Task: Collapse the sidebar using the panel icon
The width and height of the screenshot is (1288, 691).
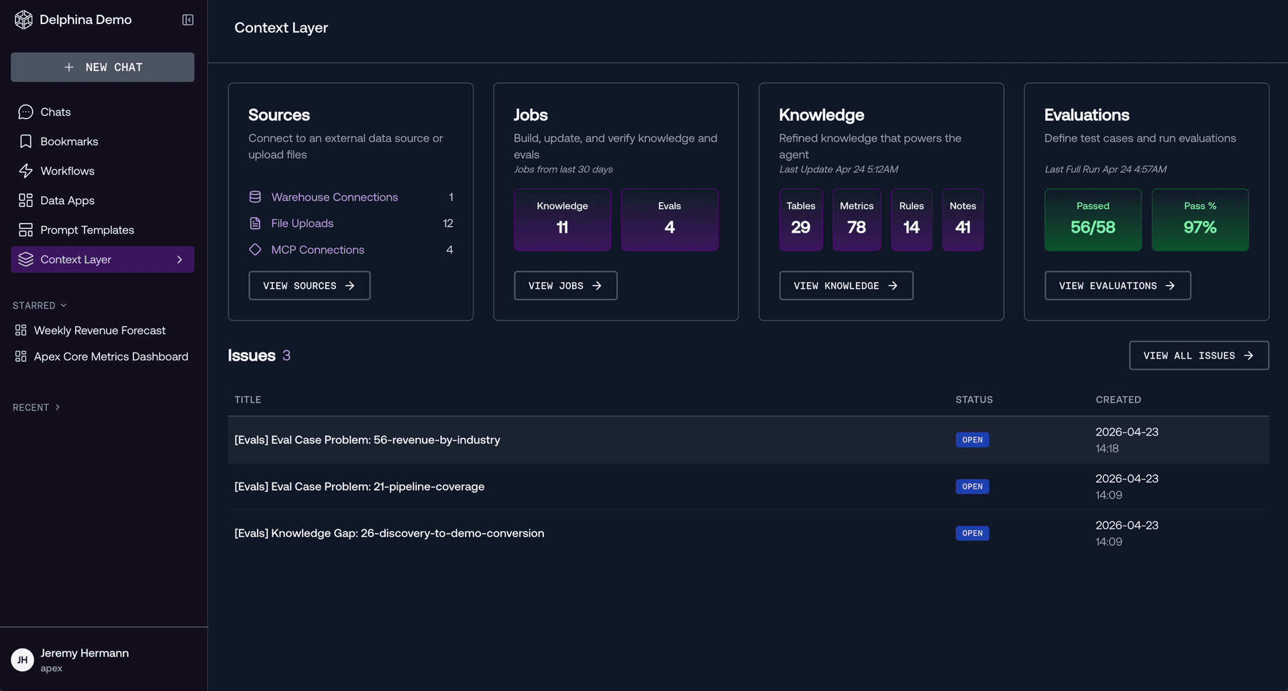Action: pyautogui.click(x=187, y=19)
